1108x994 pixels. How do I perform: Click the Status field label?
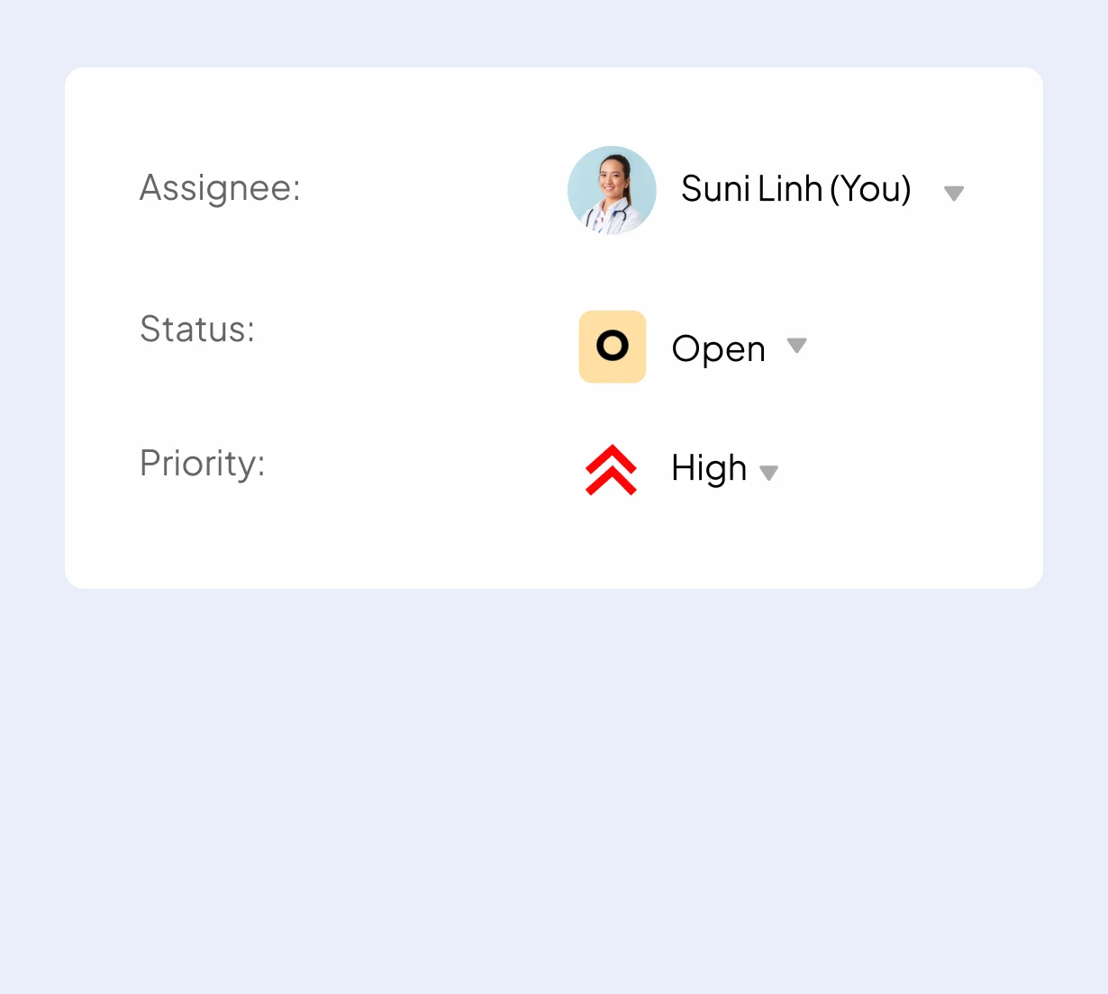click(x=197, y=330)
